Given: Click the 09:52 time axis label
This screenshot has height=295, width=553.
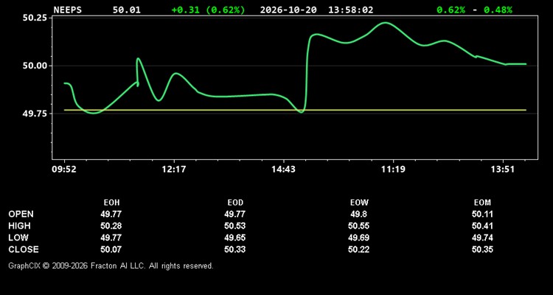Looking at the screenshot, I should click(x=64, y=170).
